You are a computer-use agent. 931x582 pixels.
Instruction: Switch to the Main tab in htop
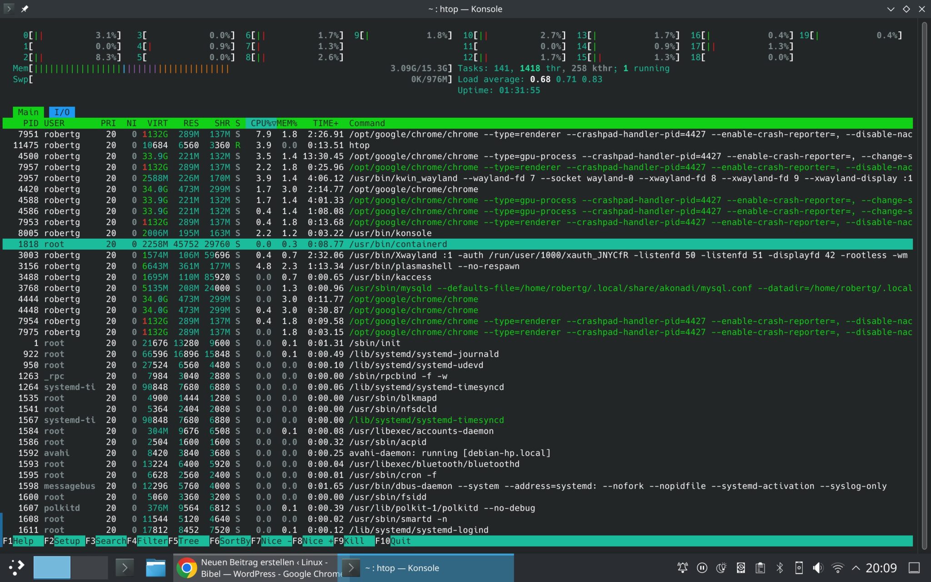click(28, 112)
